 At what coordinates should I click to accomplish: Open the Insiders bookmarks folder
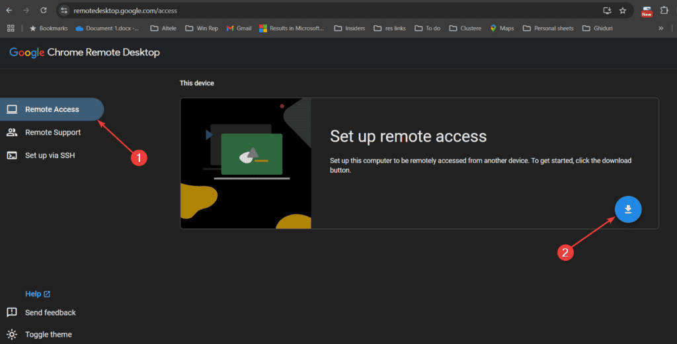tap(350, 28)
